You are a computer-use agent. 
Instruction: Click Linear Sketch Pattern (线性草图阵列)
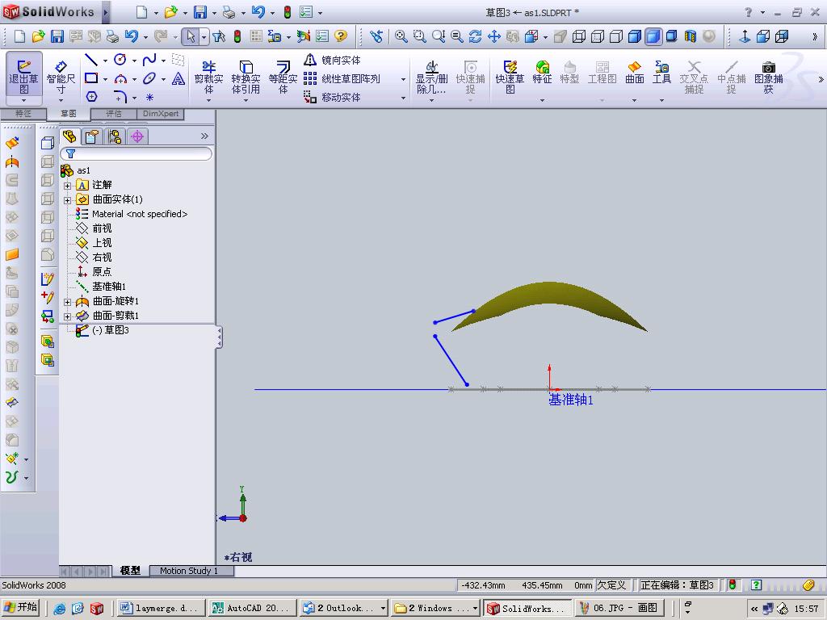click(x=342, y=78)
